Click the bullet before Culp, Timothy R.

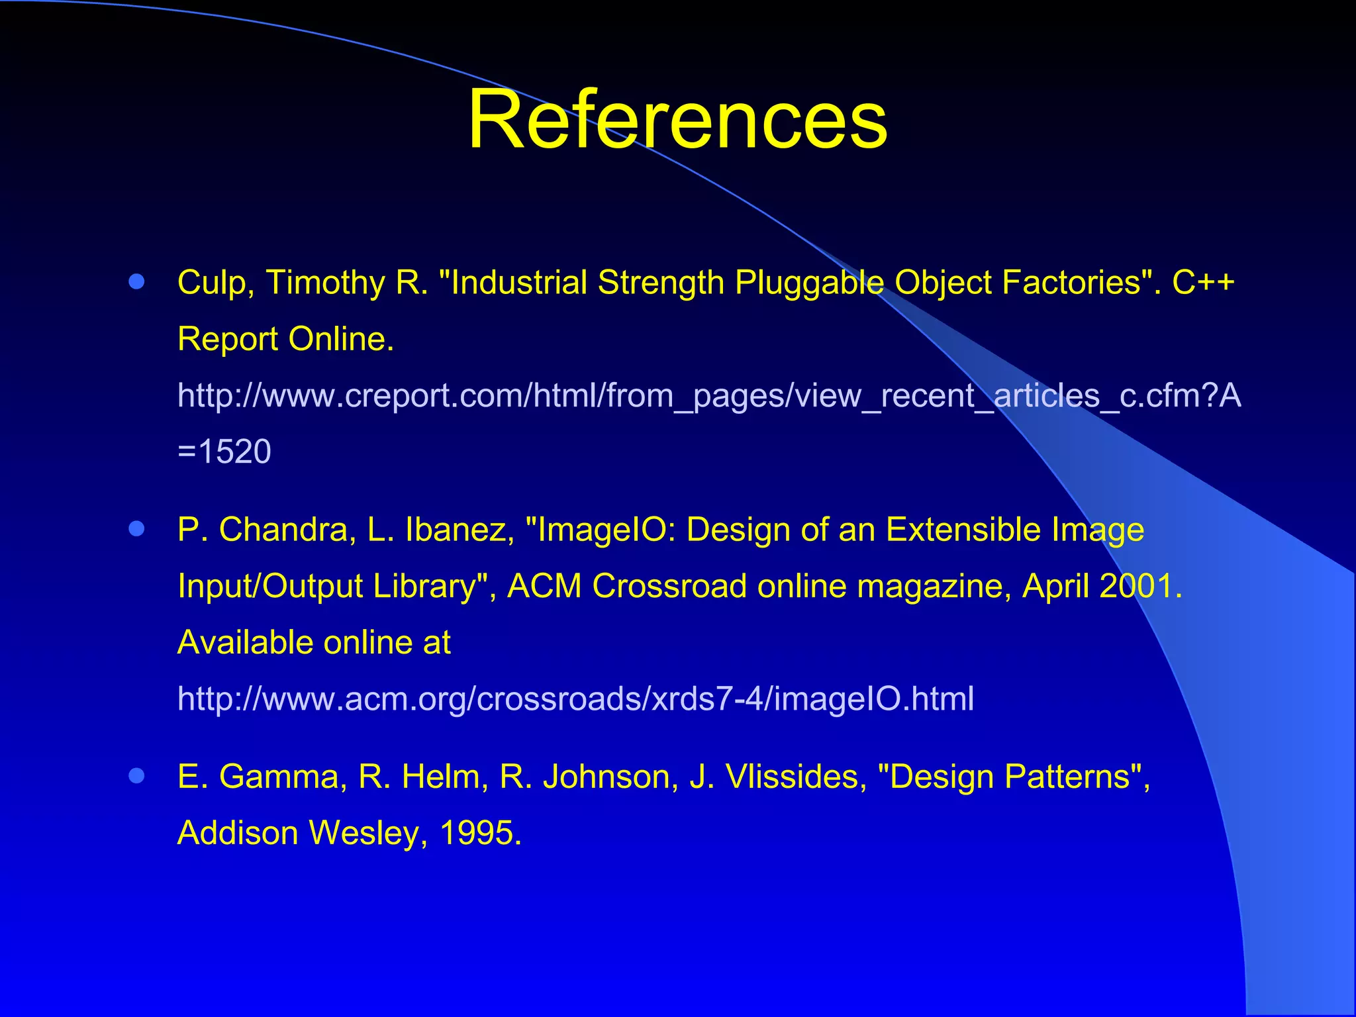coord(137,283)
